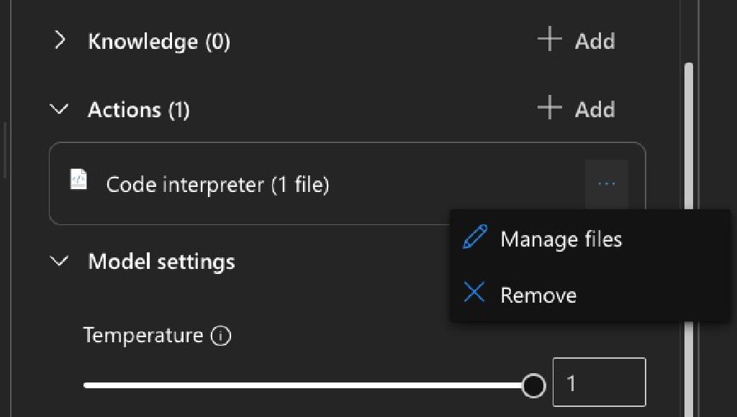
Task: Click the pencil icon beside Manage files
Action: (x=475, y=239)
